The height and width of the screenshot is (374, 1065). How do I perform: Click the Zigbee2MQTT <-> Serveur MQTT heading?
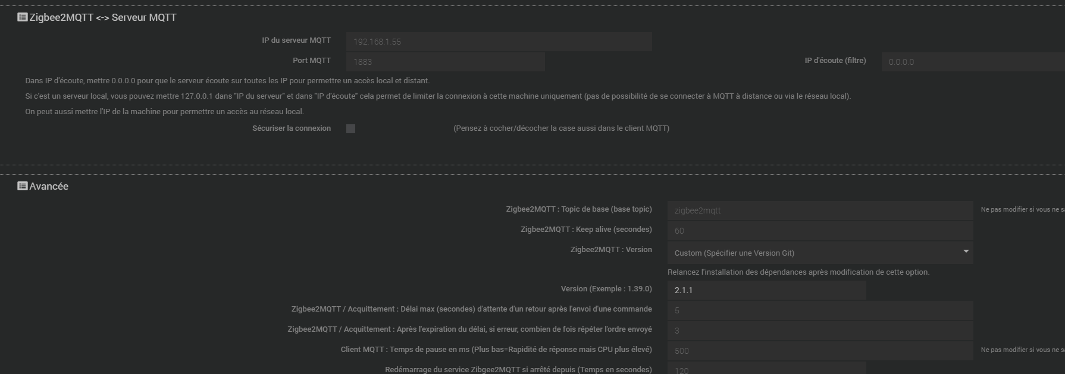point(103,17)
